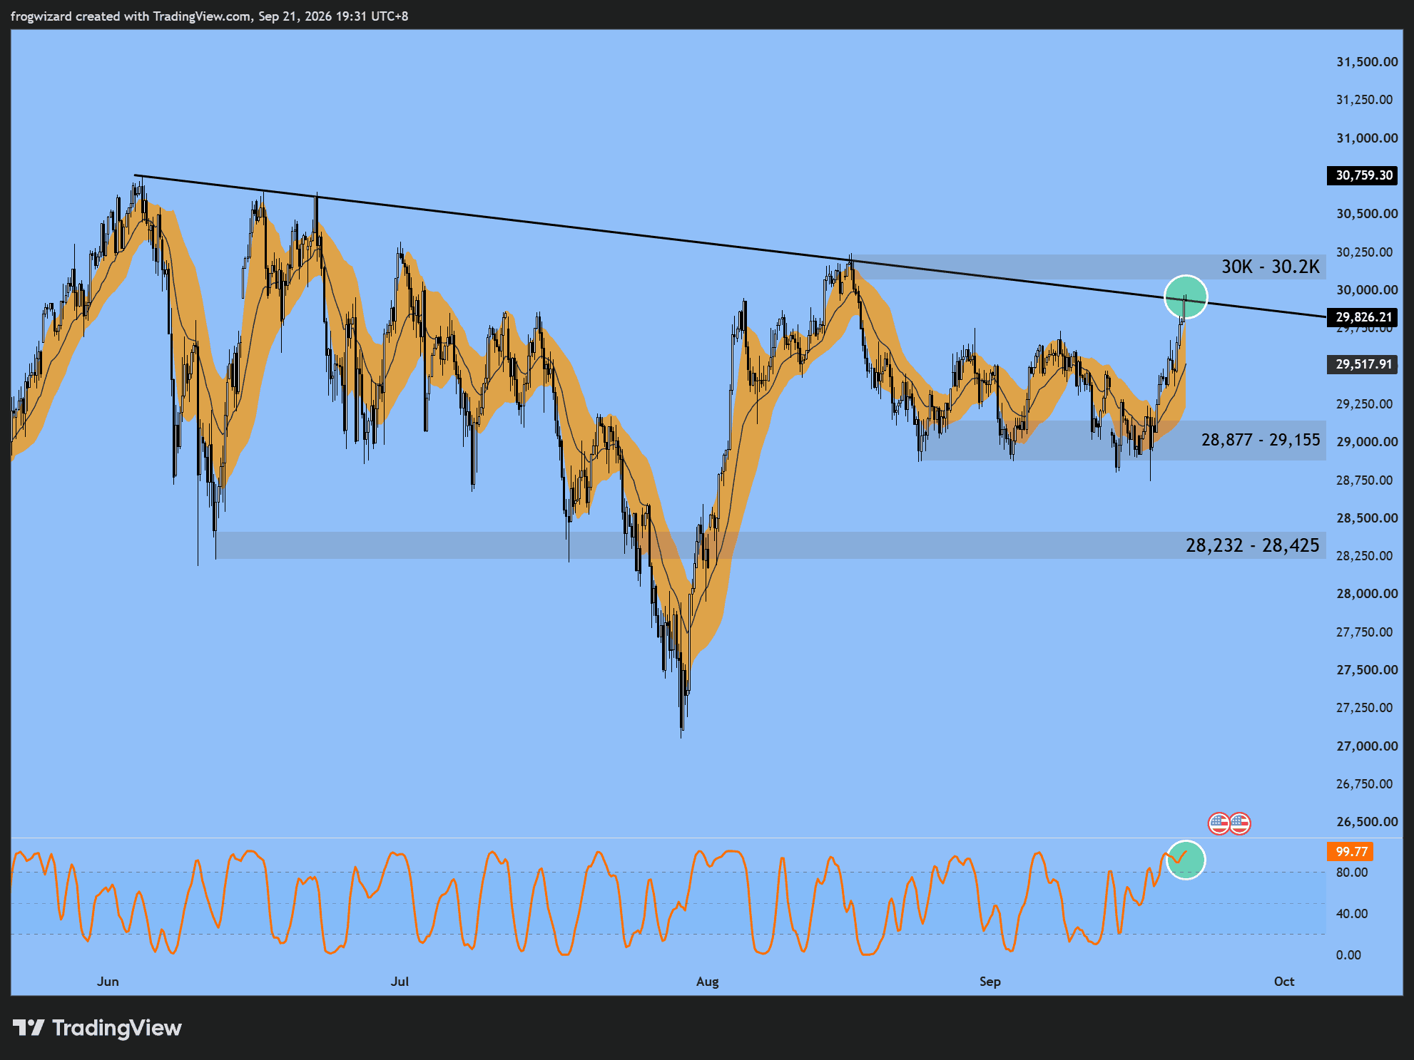The width and height of the screenshot is (1414, 1060).
Task: Click the 27,000.00 price scale tick
Action: (x=1367, y=746)
